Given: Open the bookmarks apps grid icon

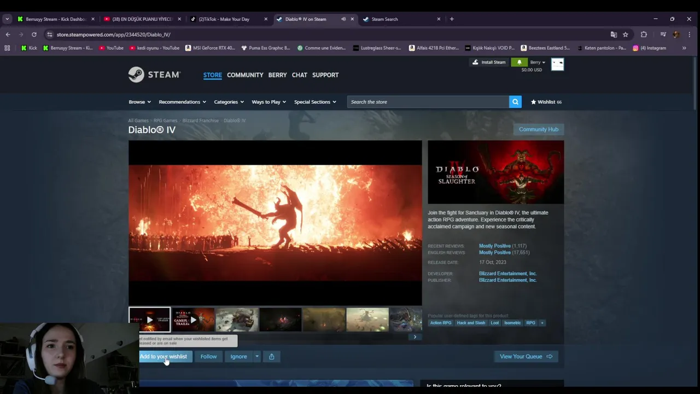Looking at the screenshot, I should click(x=7, y=48).
